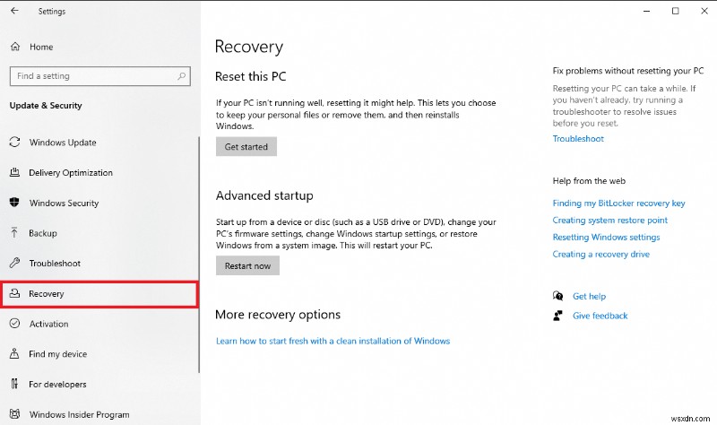Open Creating a recovery drive link
This screenshot has height=425, width=717.
pos(600,254)
